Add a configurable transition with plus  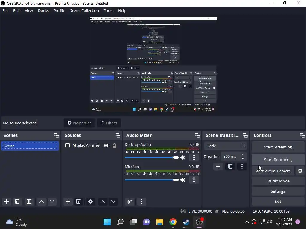(x=218, y=166)
